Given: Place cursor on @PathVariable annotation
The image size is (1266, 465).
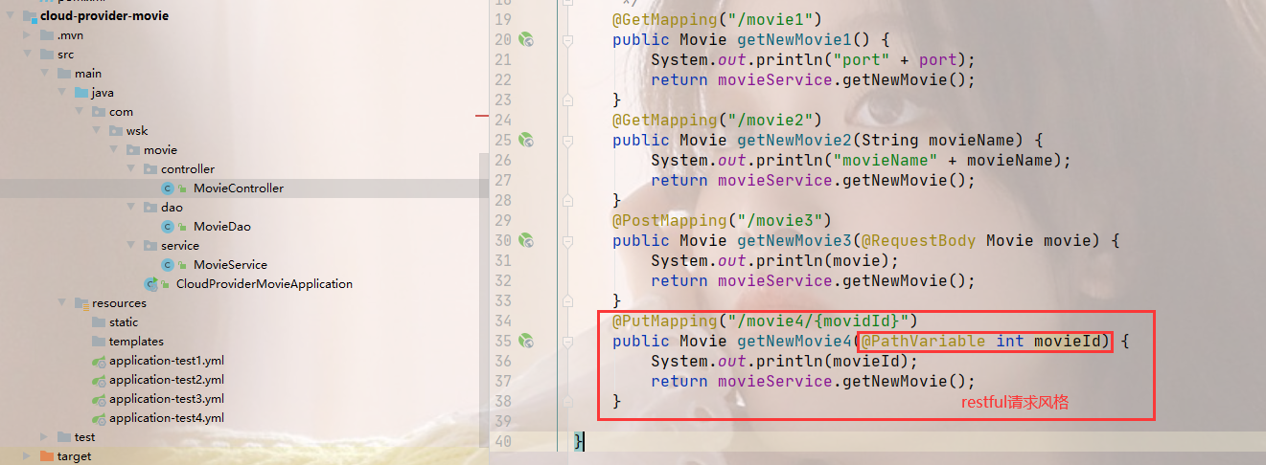Looking at the screenshot, I should point(923,341).
